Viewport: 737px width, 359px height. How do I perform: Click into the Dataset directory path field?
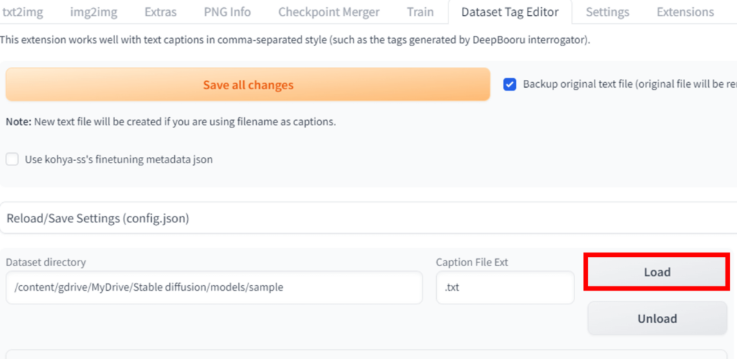click(214, 287)
